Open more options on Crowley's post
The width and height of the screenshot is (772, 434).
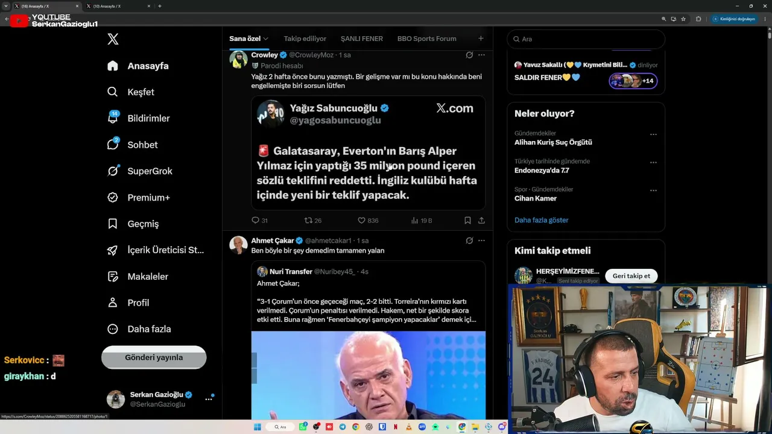coord(481,55)
